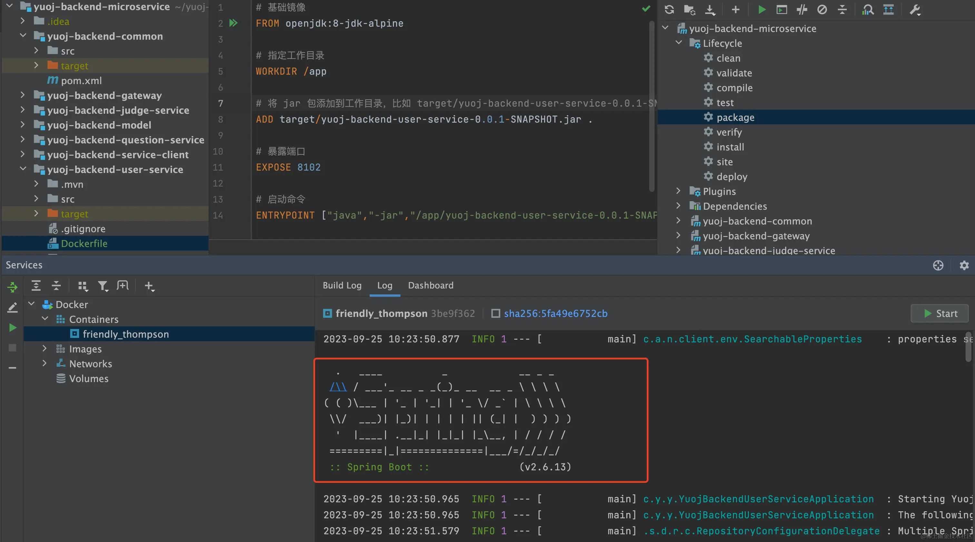Switch to the Build Log tab
This screenshot has width=975, height=542.
coord(342,285)
